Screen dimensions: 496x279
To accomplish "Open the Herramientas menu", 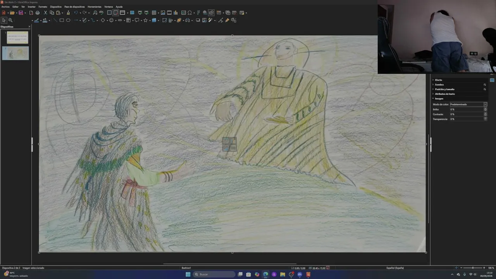I will pyautogui.click(x=95, y=7).
